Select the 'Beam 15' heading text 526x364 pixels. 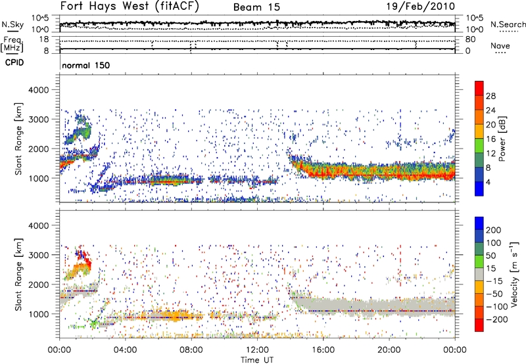point(256,7)
